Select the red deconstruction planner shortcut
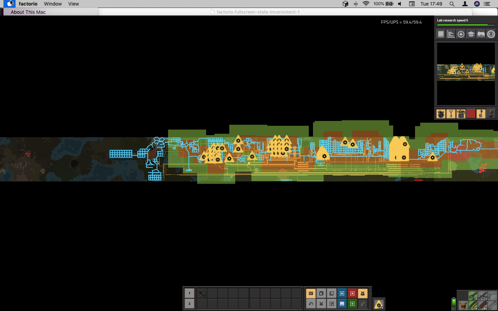 pos(352,293)
